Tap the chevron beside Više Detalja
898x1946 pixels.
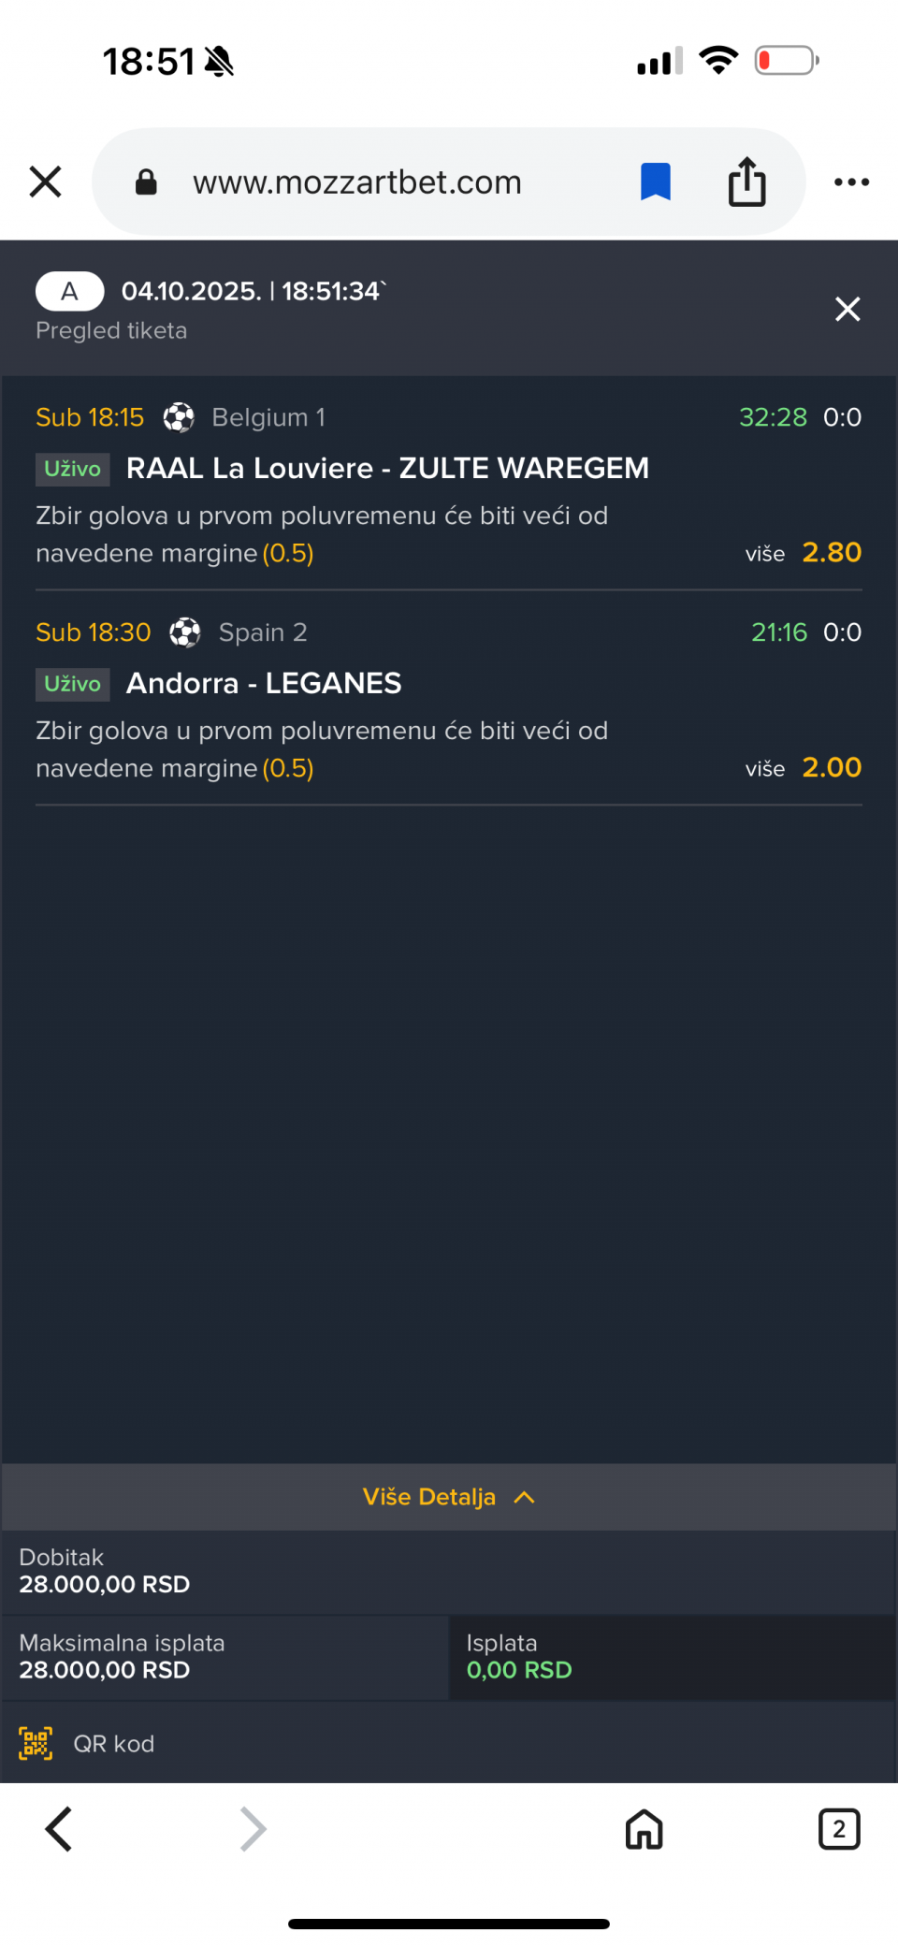[x=525, y=1497]
